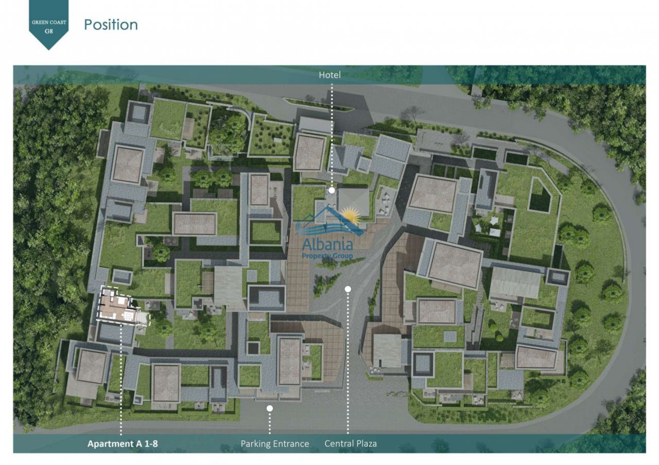The width and height of the screenshot is (659, 465).
Task: Click the Green Coast G8 badge
Action: point(49,23)
